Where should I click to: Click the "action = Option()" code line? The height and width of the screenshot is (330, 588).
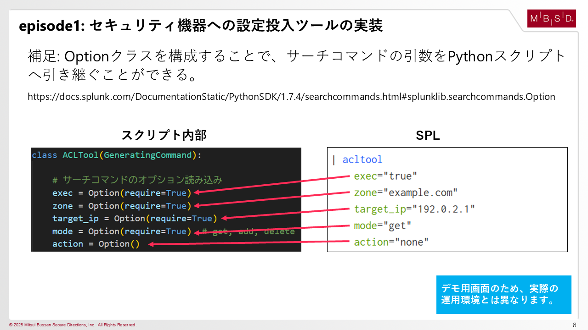(x=96, y=244)
